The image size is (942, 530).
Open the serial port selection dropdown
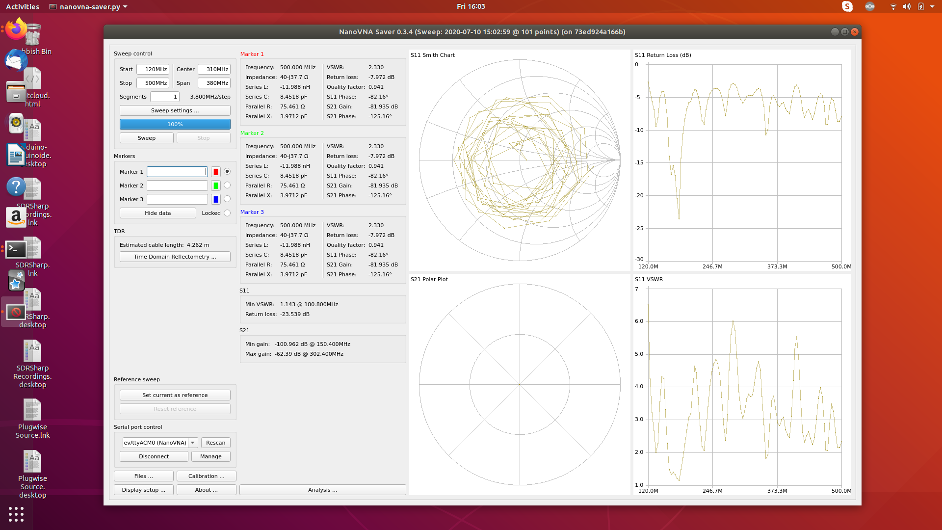coord(193,442)
